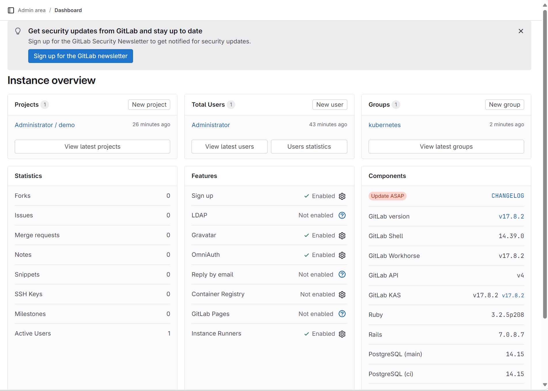Open kubernetes group link
548x391 pixels.
pos(385,125)
